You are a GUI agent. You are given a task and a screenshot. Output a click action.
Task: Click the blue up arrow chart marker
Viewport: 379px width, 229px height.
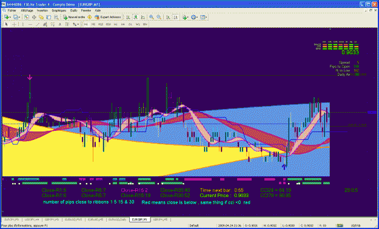284,167
